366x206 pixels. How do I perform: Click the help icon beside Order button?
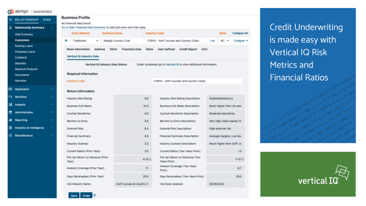pyautogui.click(x=95, y=195)
